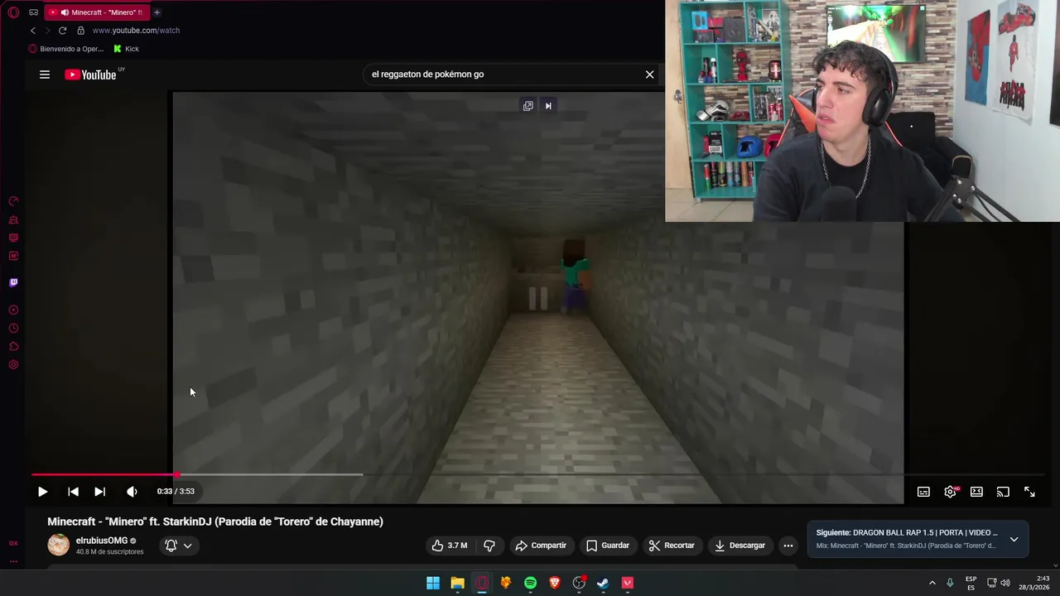Viewport: 1060px width, 596px height.
Task: Click the Recortar clip button
Action: [672, 546]
